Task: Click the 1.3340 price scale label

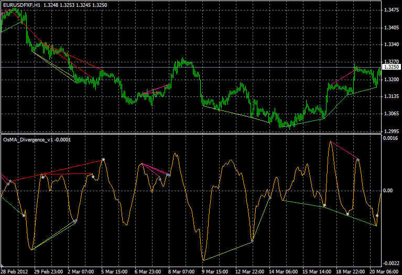Action: pyautogui.click(x=392, y=45)
